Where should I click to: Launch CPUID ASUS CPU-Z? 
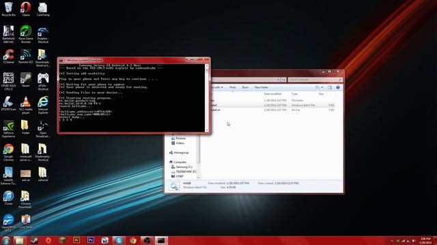[x=8, y=82]
